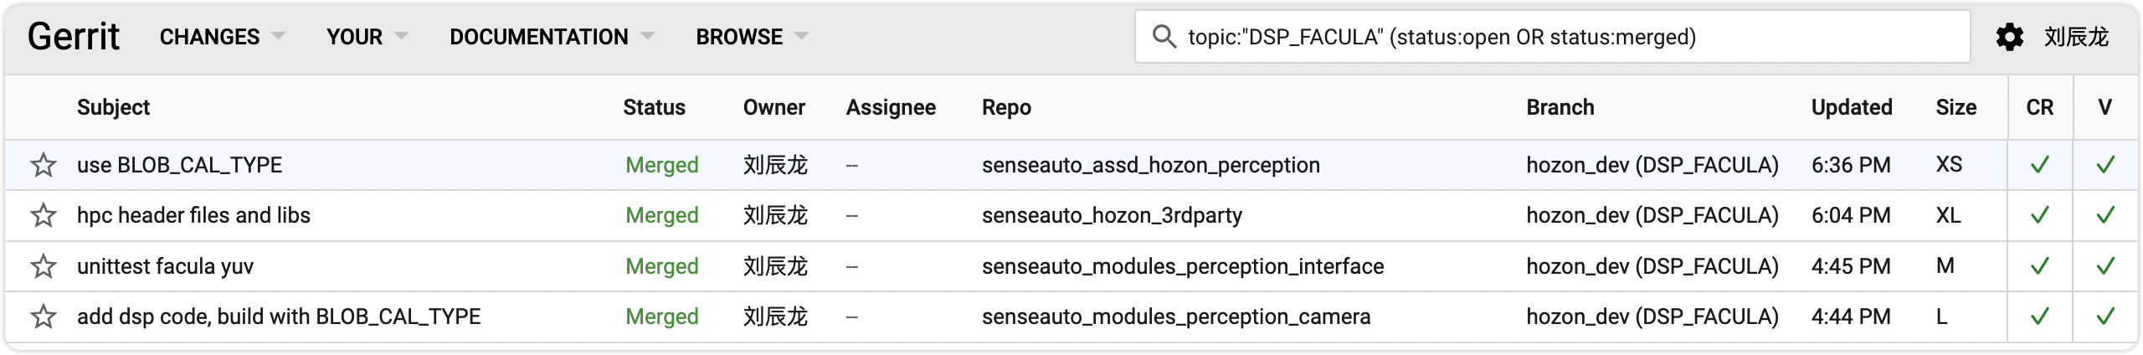Click the Code-Review checkmark for 'unittest facula yuv'
2143x355 pixels.
(x=2040, y=266)
